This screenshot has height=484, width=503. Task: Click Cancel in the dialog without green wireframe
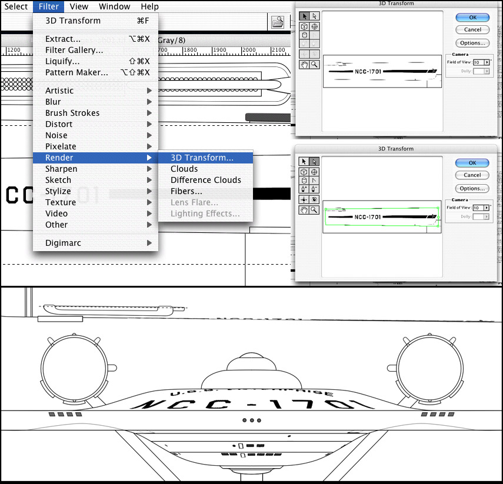472,30
